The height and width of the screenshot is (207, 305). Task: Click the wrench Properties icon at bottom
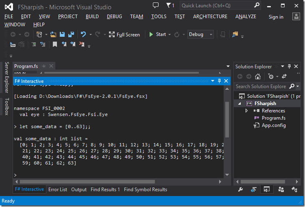[x=240, y=190]
